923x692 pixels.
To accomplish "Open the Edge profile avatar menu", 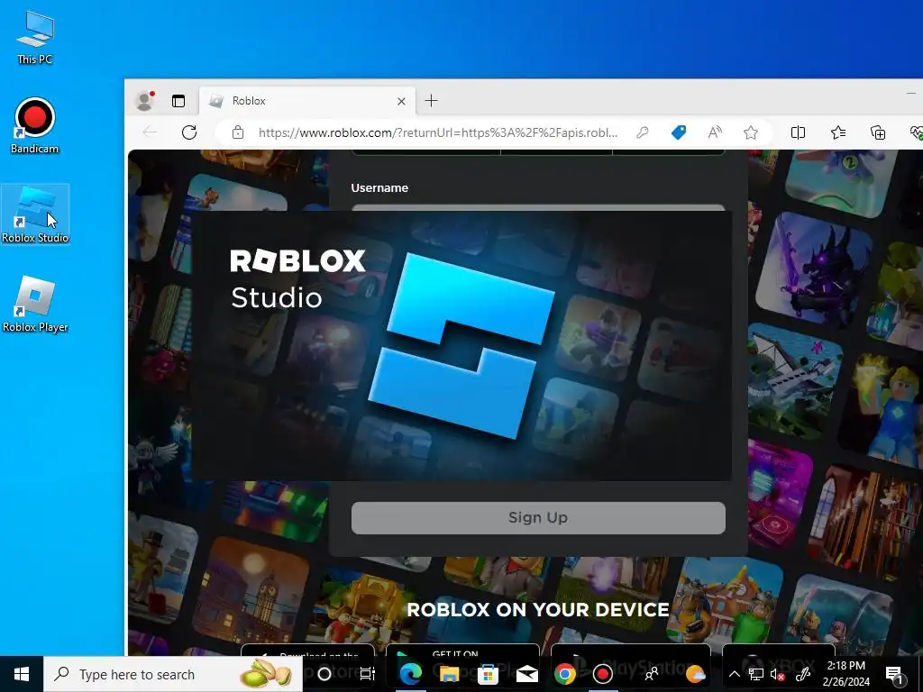I will [144, 101].
